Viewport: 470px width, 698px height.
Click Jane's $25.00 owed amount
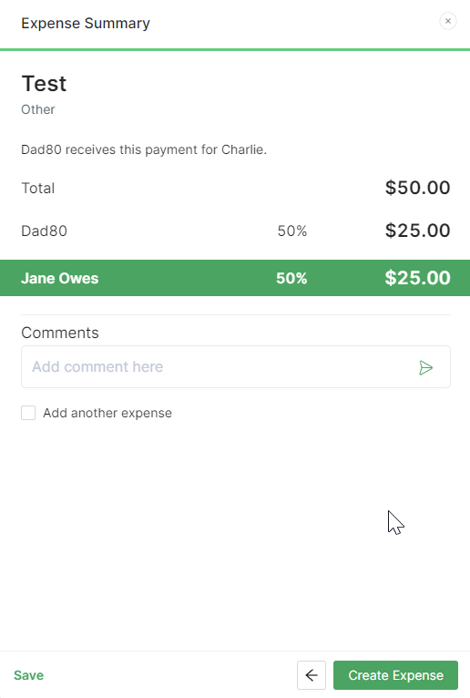[x=417, y=278]
